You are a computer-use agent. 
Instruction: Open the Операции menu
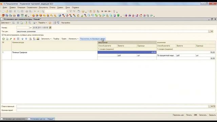(x=21, y=7)
